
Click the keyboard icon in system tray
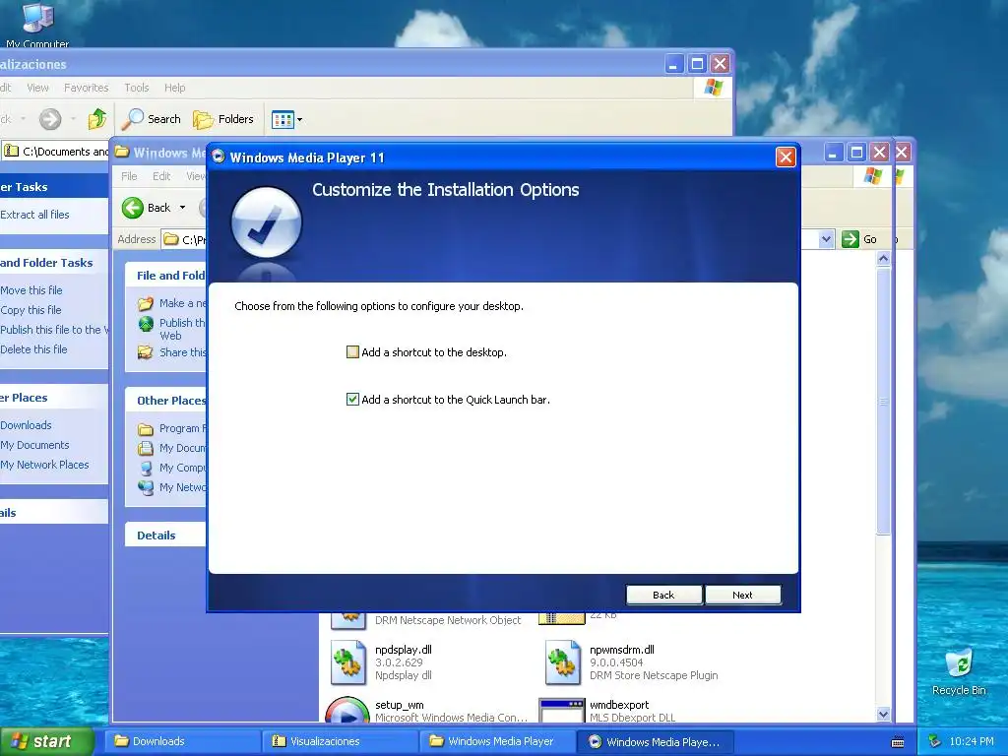898,742
